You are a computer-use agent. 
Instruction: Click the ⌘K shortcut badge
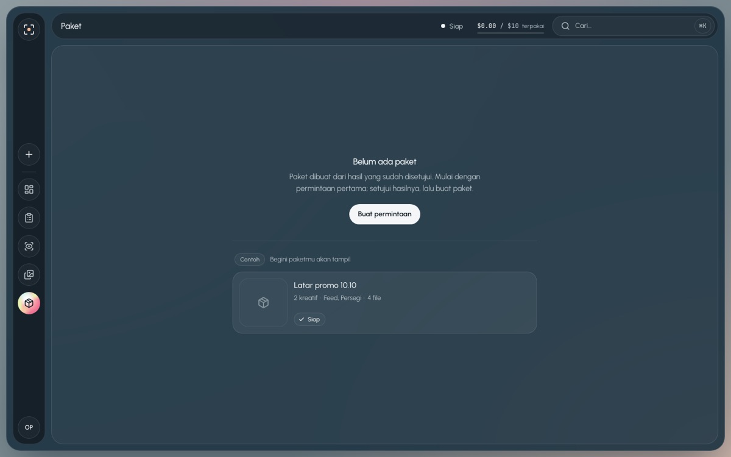(702, 26)
